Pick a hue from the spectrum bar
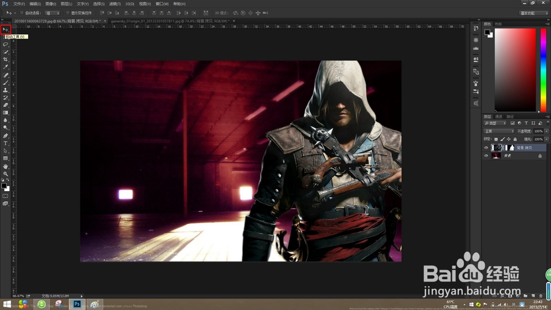551x310 pixels. click(543, 70)
